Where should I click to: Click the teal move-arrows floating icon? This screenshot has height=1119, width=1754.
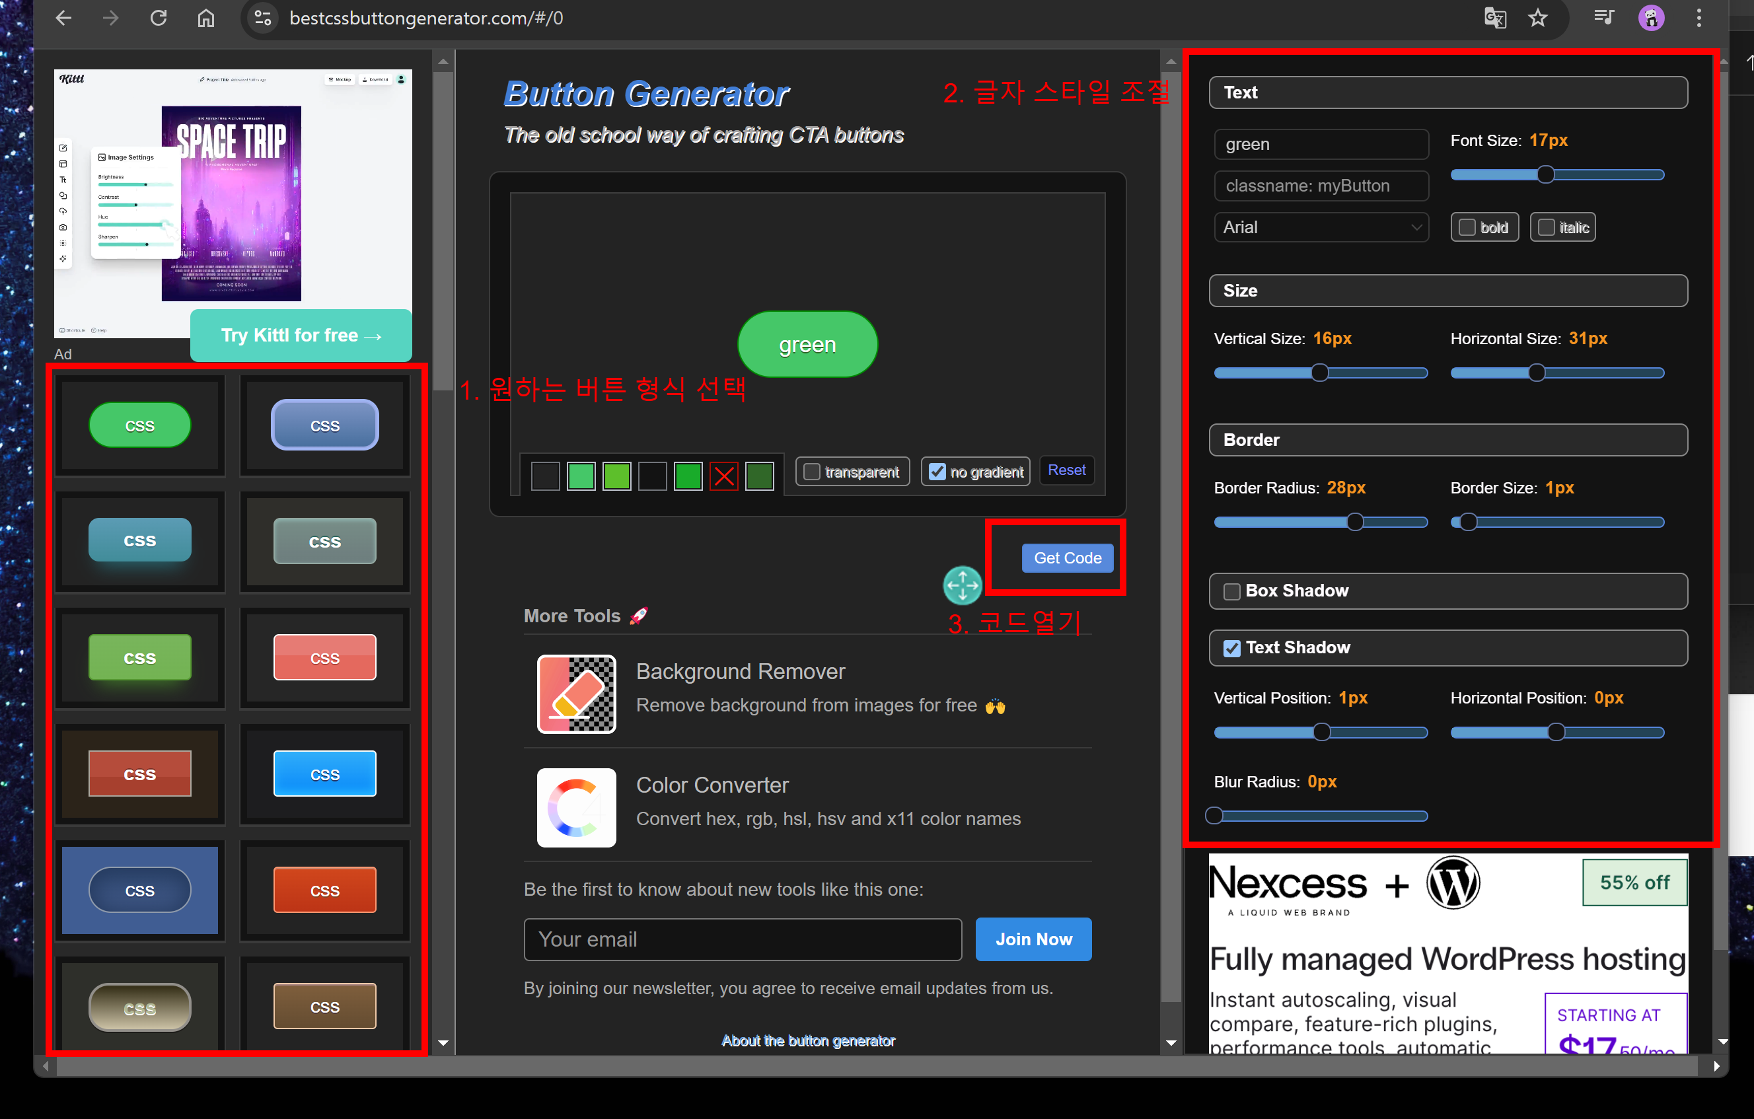[963, 586]
